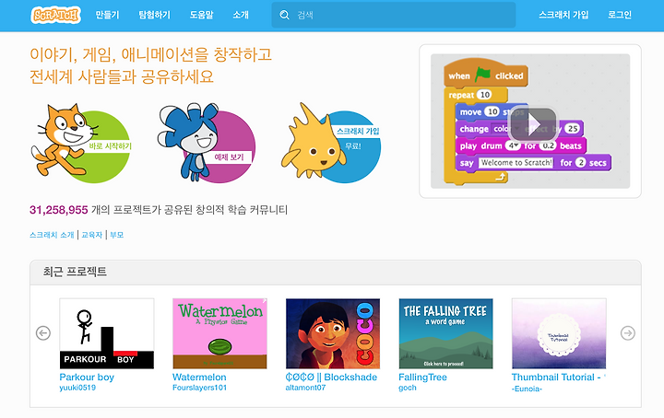Show next projects with right arrow
The width and height of the screenshot is (664, 418).
click(x=628, y=333)
